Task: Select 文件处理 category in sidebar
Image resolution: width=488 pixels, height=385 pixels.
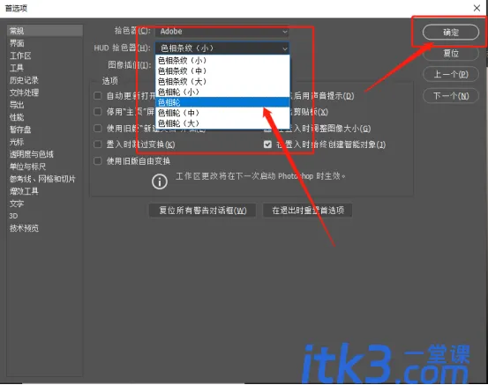Action: click(x=45, y=93)
